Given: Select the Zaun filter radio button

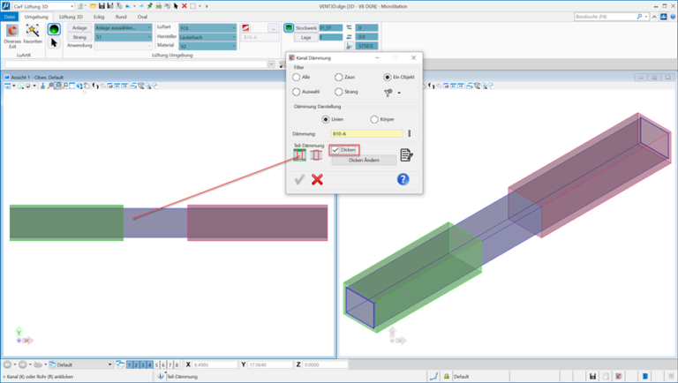Looking at the screenshot, I should 339,77.
